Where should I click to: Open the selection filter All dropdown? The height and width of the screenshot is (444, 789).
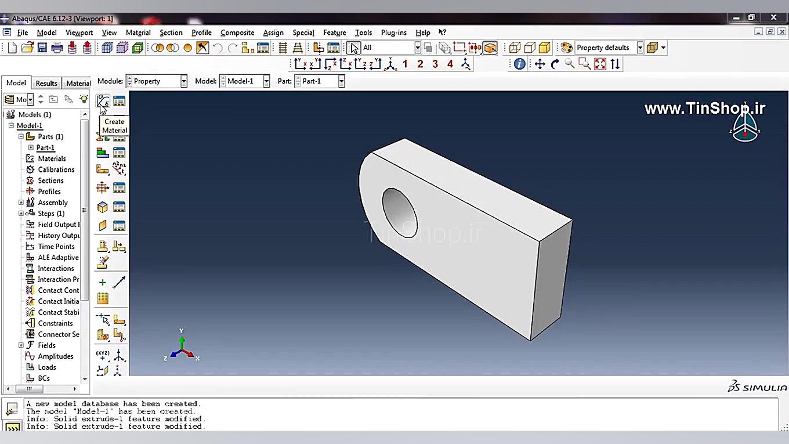coord(418,48)
